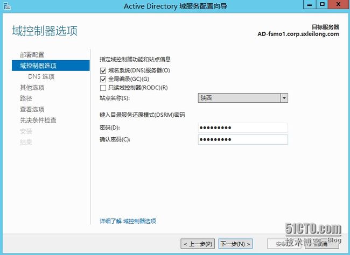Open the 详细了解 域控制器选项 link
The image size is (350, 255).
click(x=128, y=221)
